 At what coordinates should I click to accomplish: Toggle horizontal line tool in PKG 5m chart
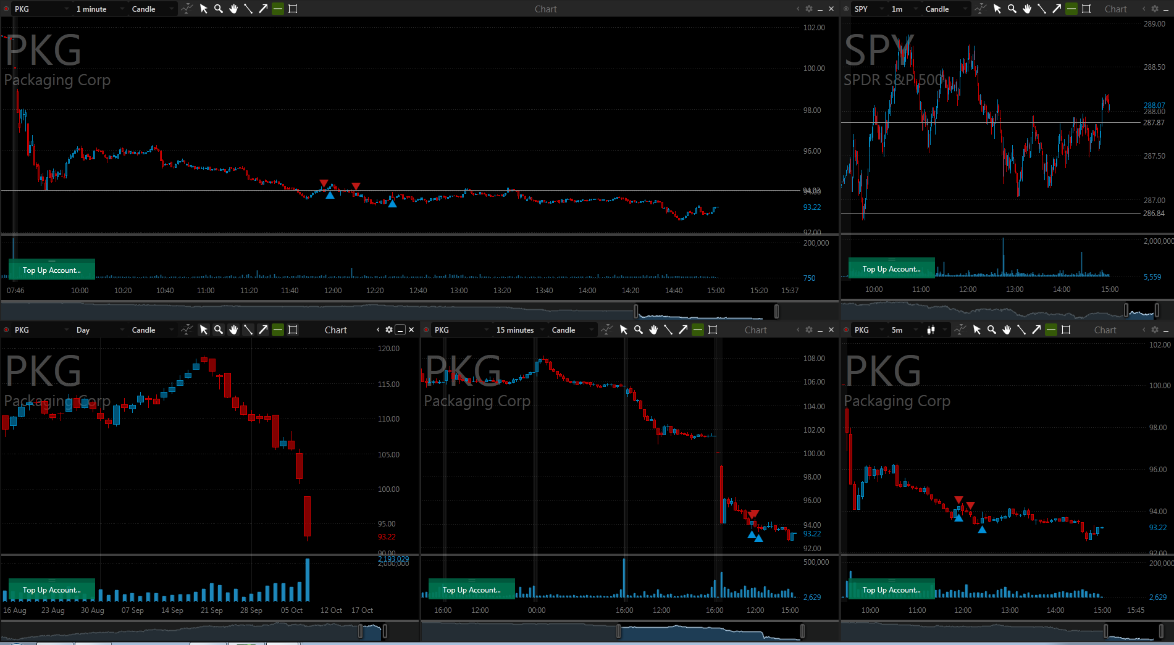(x=1051, y=330)
